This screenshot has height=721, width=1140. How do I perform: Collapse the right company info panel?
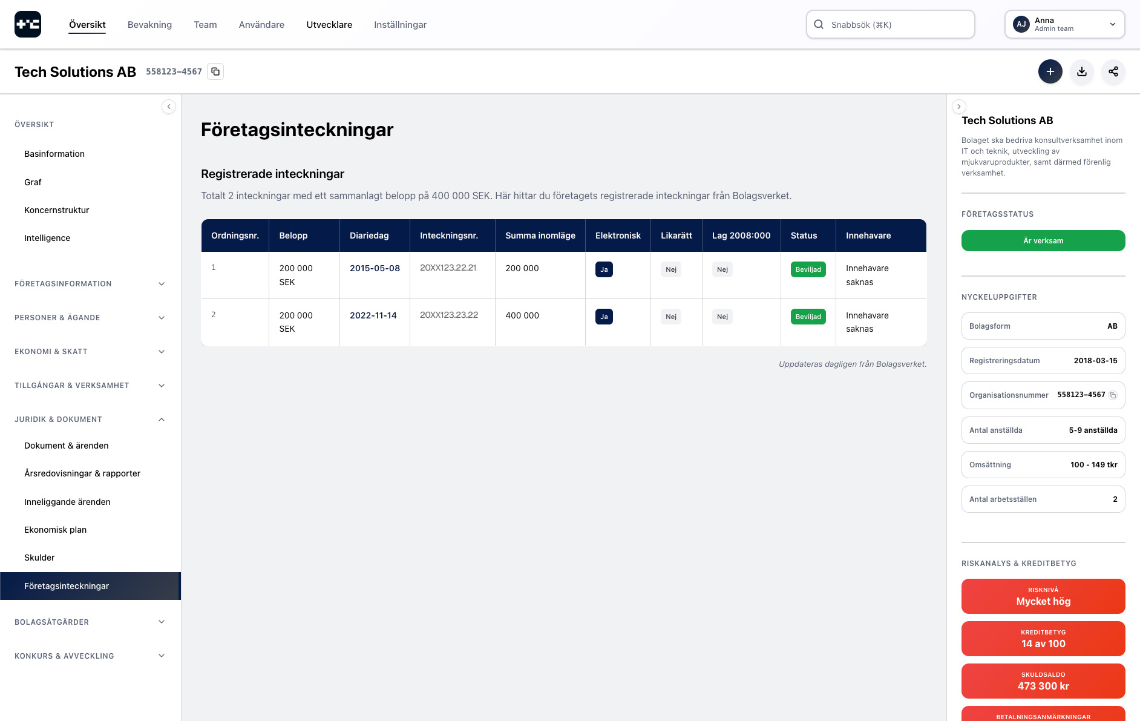click(958, 107)
